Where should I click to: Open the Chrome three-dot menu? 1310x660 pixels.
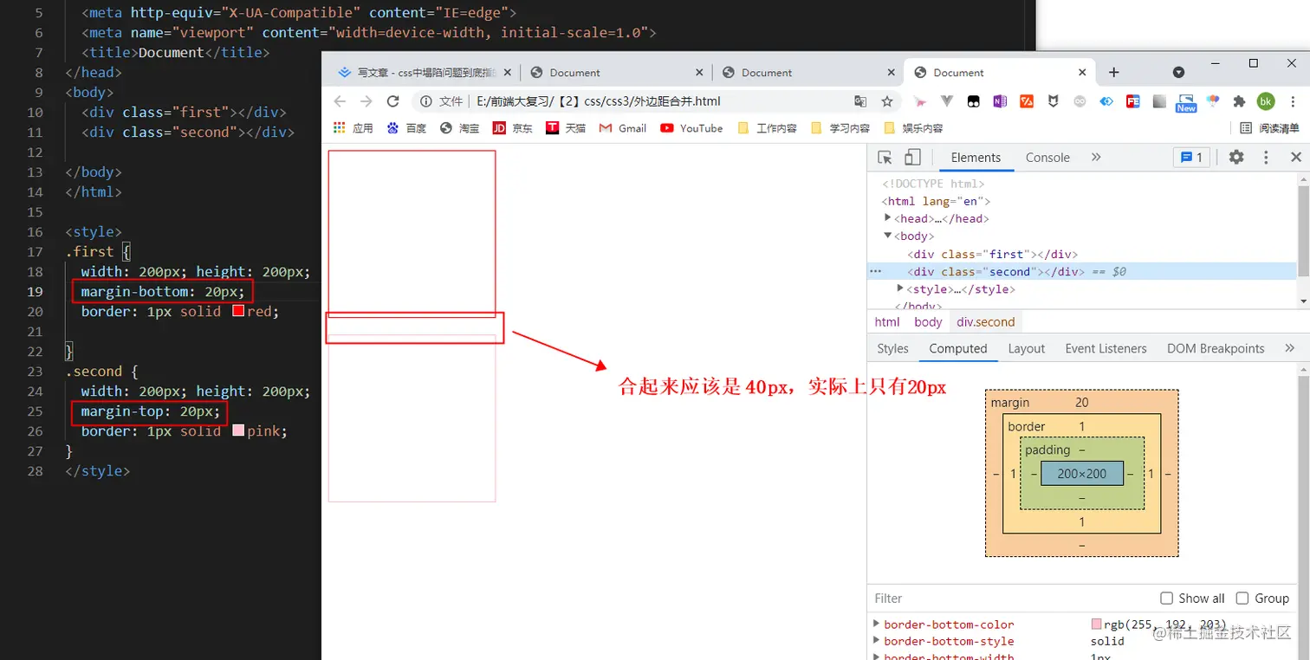coord(1293,101)
